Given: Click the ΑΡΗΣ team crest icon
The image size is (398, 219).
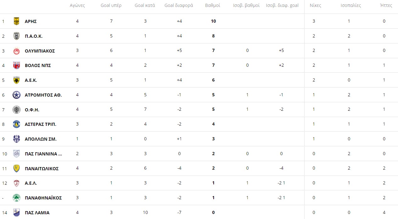Looking at the screenshot, I should [x=16, y=21].
